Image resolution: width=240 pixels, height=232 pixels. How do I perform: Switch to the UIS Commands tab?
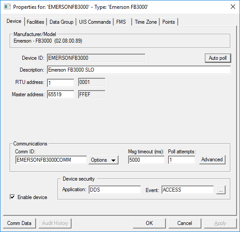click(x=95, y=22)
